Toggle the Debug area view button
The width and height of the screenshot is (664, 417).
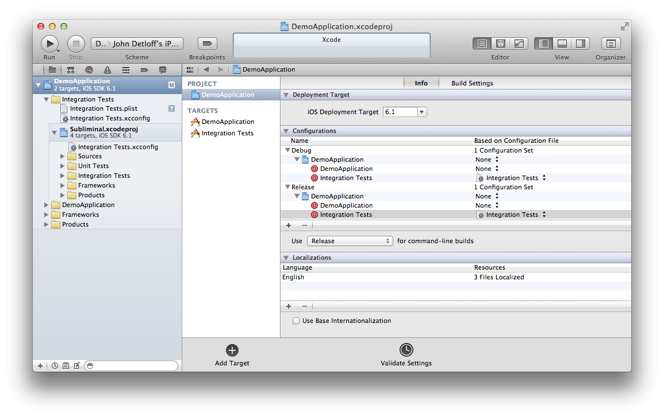point(562,44)
